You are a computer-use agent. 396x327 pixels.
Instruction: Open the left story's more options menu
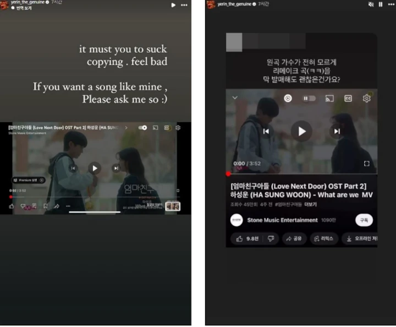[184, 5]
